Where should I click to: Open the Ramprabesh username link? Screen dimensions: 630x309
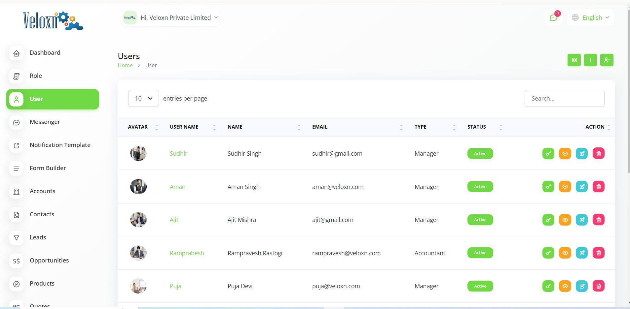coord(187,253)
